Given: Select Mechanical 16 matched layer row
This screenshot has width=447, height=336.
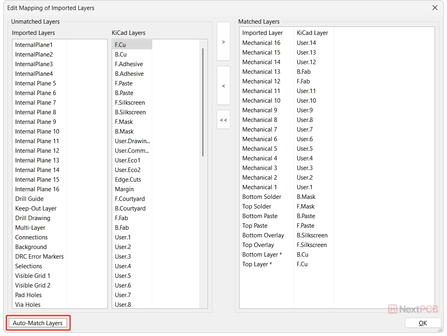Looking at the screenshot, I should click(261, 43).
